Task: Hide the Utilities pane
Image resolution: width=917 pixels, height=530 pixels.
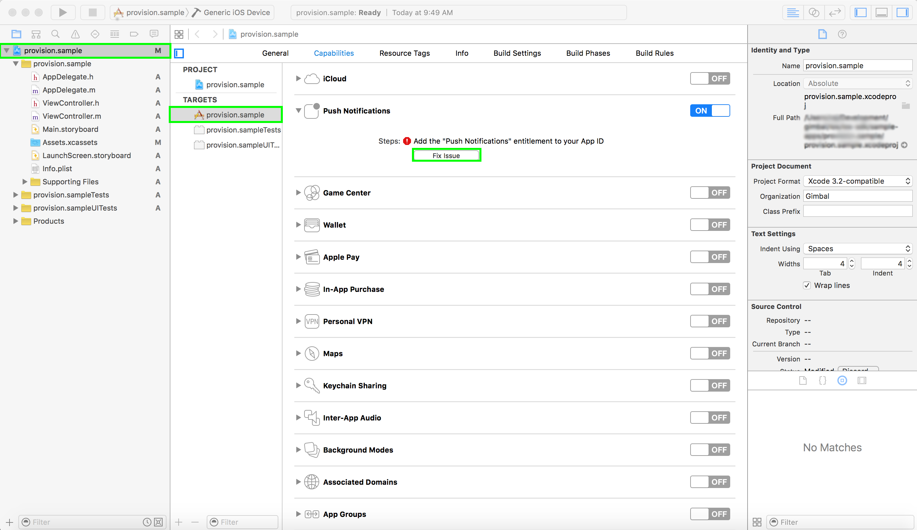Action: (x=903, y=12)
